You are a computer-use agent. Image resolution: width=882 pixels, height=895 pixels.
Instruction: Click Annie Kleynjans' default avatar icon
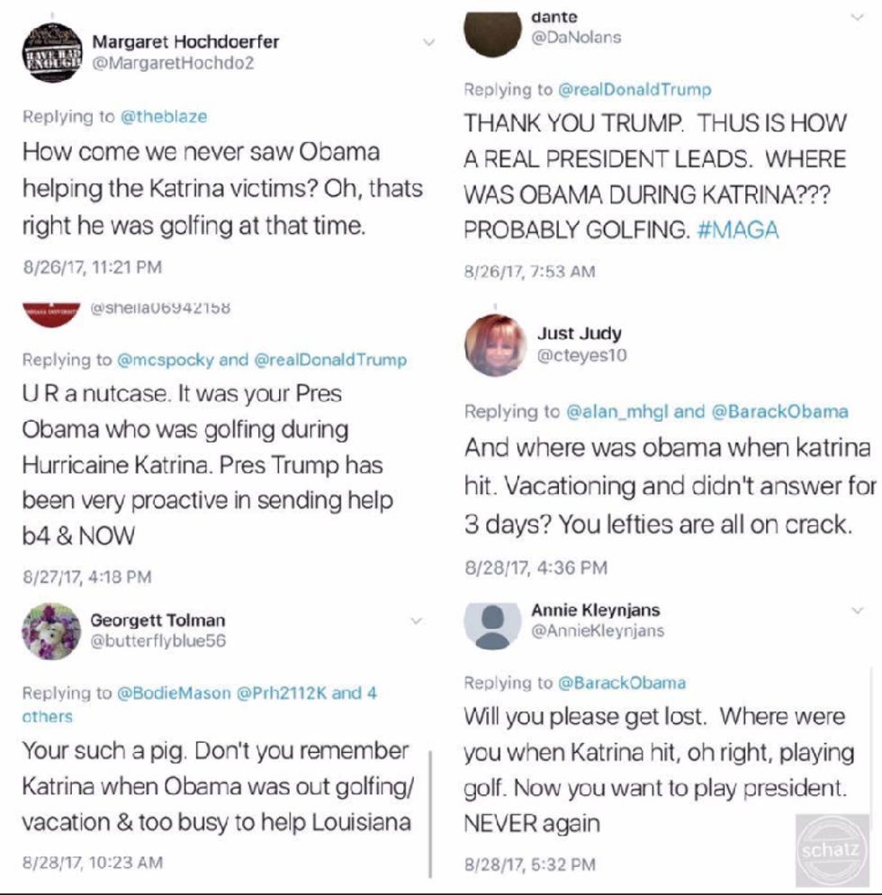click(x=492, y=626)
